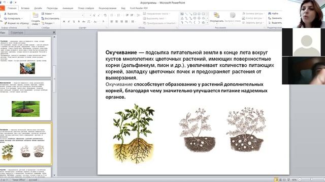
Task: Apply text shadow formatting
Action: 79,21
